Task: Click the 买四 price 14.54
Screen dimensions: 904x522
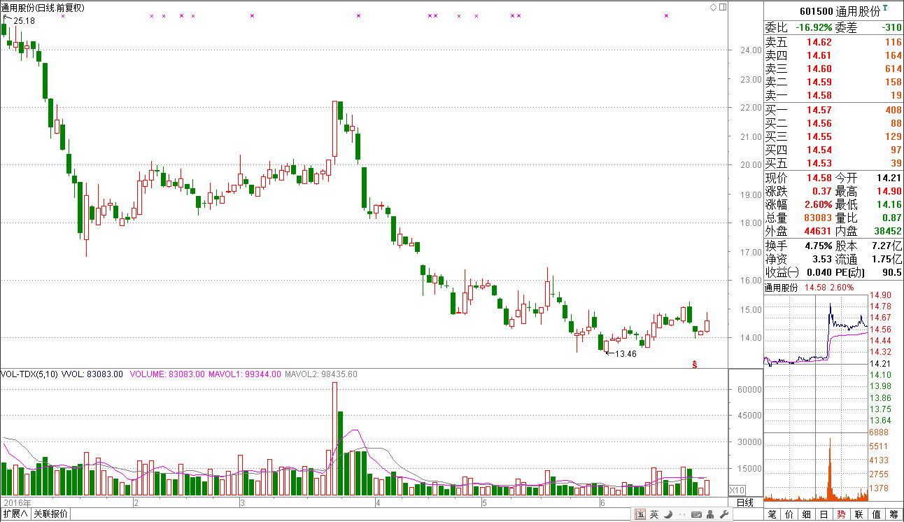Action: pyautogui.click(x=819, y=150)
